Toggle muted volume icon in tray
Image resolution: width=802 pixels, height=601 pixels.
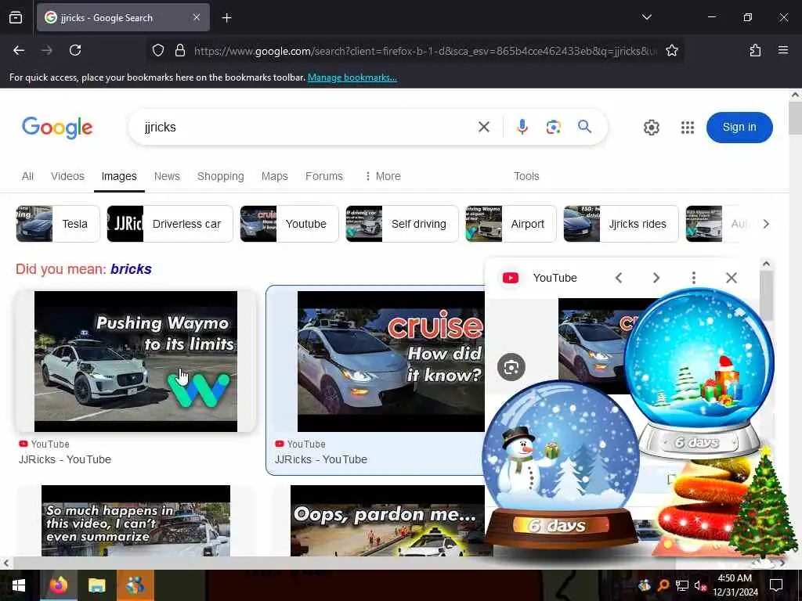tap(700, 585)
